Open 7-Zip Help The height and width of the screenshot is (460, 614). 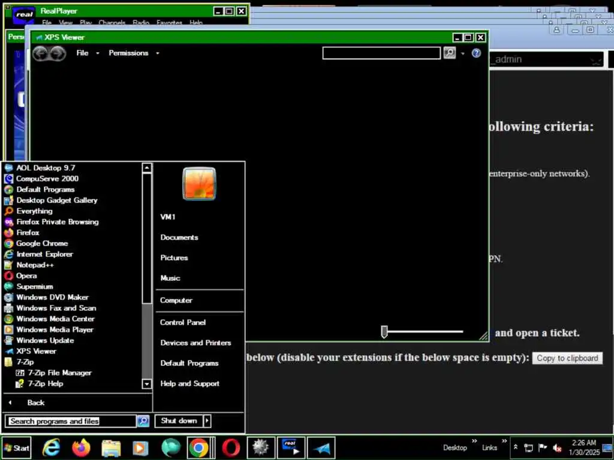point(45,384)
